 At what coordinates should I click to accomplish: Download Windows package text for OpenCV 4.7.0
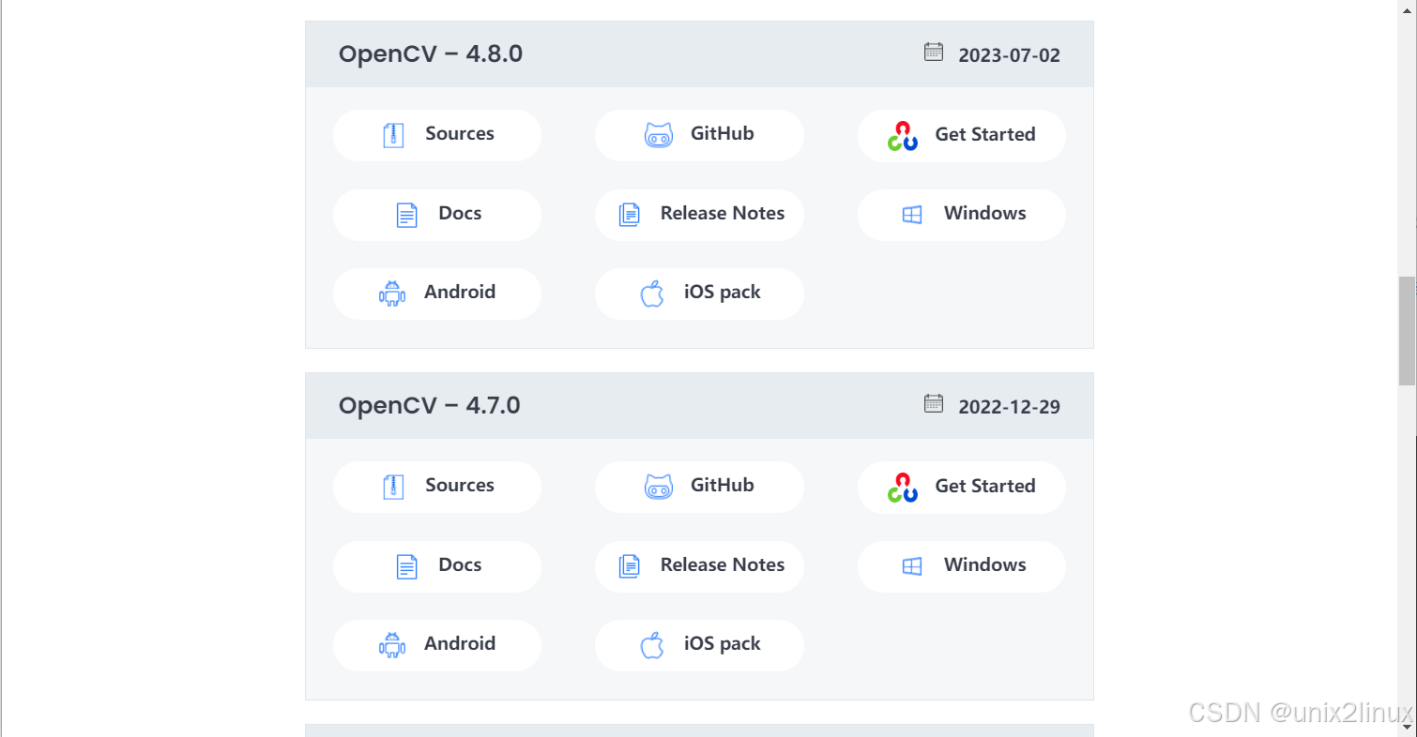point(985,564)
